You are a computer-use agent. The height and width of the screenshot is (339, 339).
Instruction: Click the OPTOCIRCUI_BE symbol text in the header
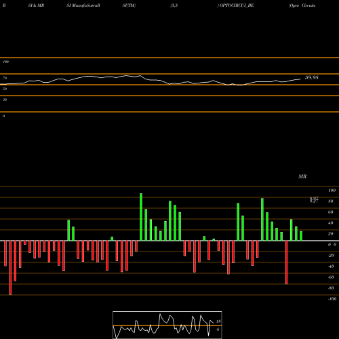(236, 5)
